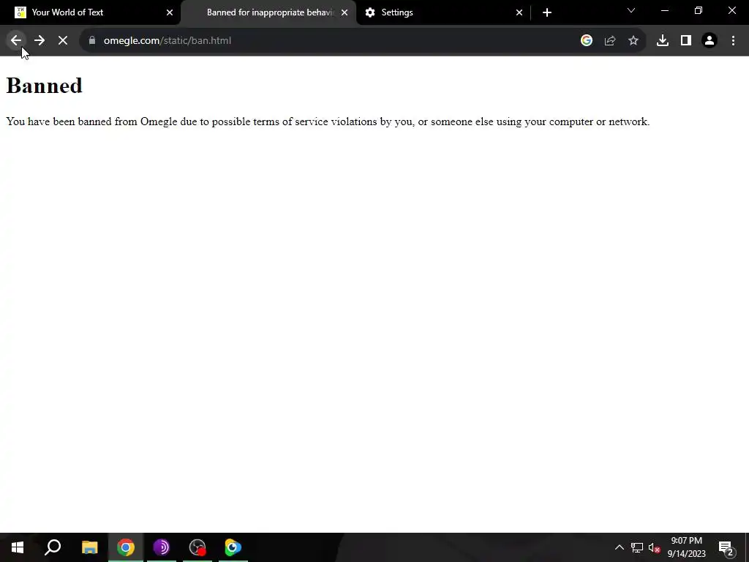Go forward to the next page
Screen dimensions: 749x562
click(x=39, y=41)
